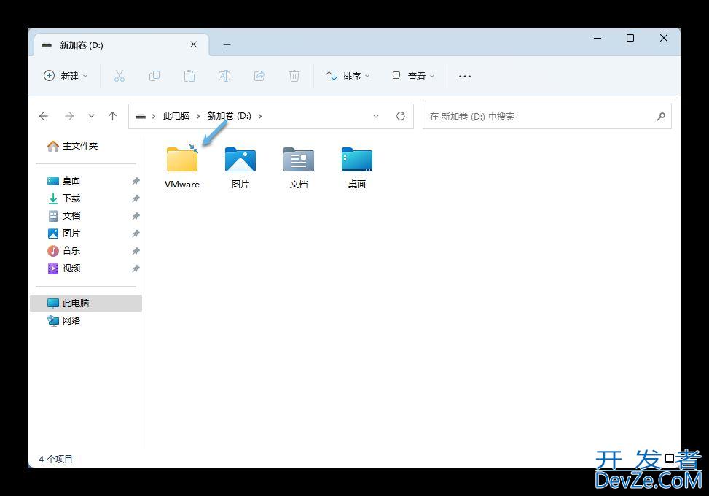Go forward with the right arrow
The height and width of the screenshot is (496, 709).
point(69,116)
